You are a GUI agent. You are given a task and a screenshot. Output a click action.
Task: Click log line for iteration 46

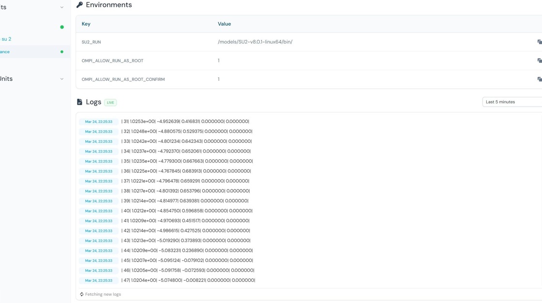[x=188, y=271]
